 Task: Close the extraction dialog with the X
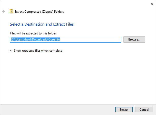(152, 4)
